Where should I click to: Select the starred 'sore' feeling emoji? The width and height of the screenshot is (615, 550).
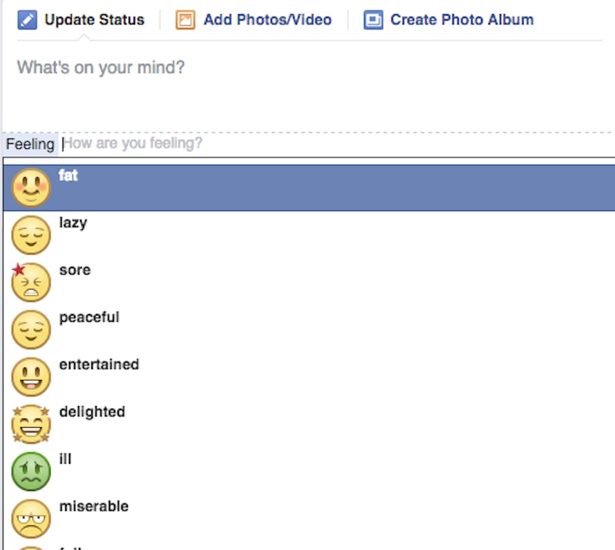(31, 281)
